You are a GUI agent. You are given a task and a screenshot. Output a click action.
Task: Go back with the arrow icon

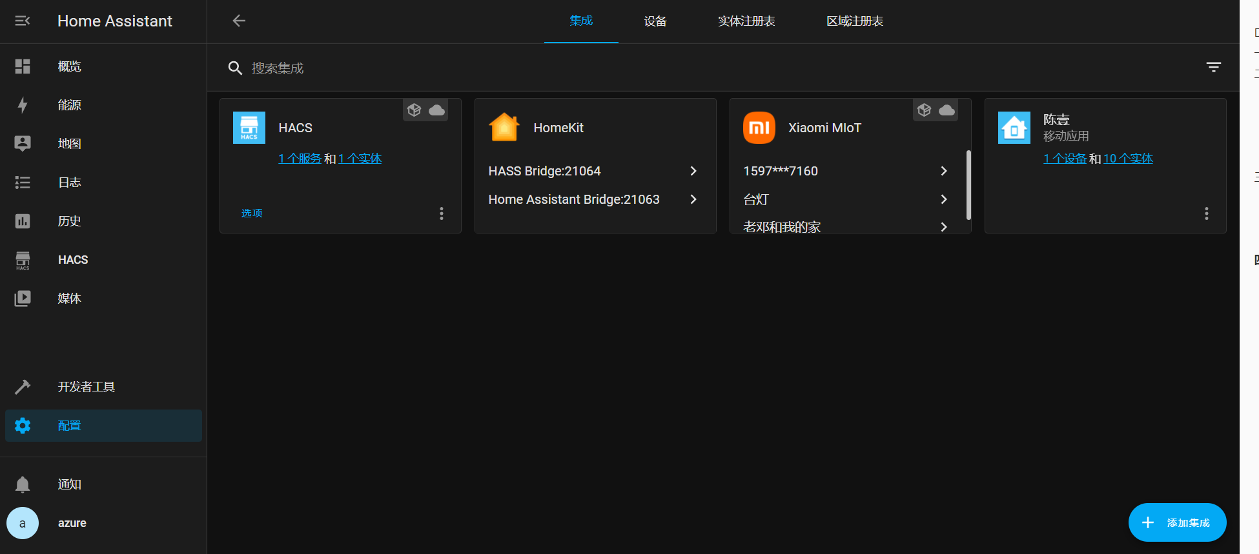pos(239,21)
